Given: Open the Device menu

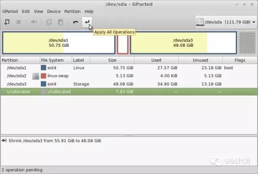Looking at the screenshot, I should pos(54,12).
